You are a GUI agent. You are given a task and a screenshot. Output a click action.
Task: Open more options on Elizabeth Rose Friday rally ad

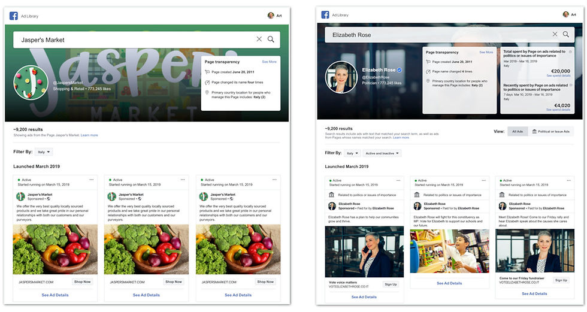click(x=568, y=180)
